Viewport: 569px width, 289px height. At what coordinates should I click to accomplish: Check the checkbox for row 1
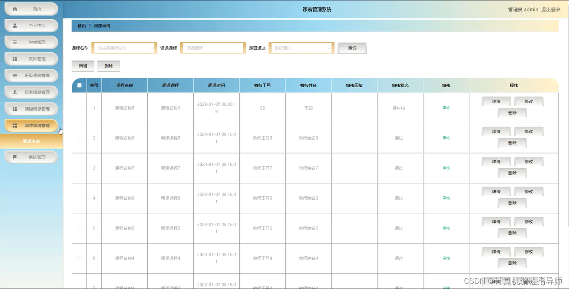(x=79, y=108)
